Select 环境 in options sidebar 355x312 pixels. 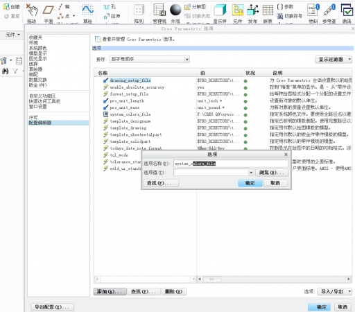(x=33, y=43)
